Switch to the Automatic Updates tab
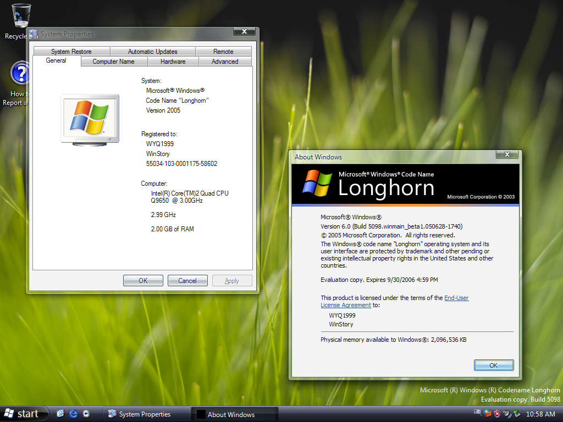Screen dimensions: 563x422 pyautogui.click(x=153, y=51)
